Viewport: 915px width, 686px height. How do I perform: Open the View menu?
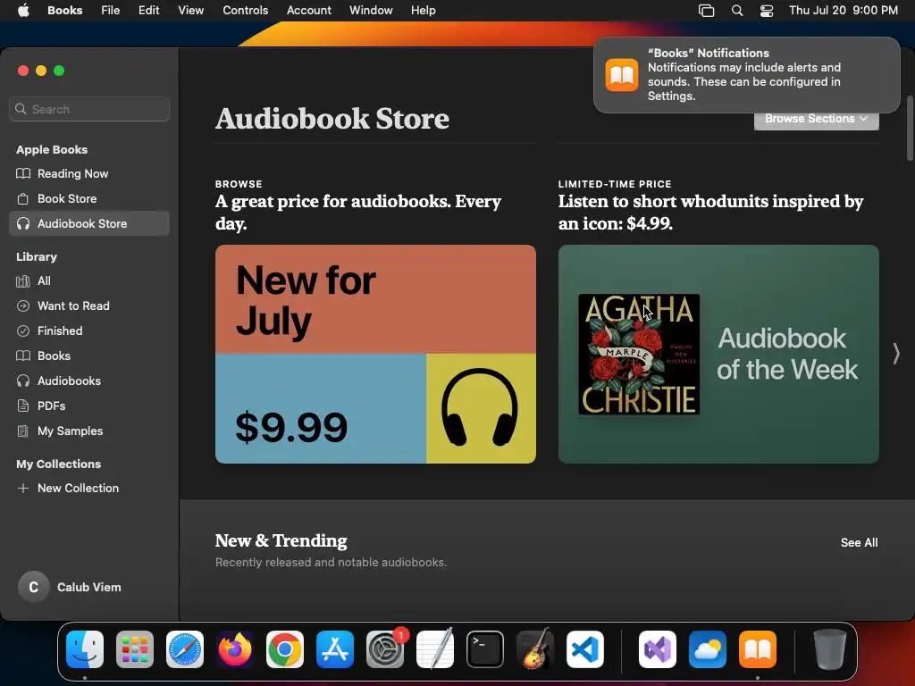[191, 11]
